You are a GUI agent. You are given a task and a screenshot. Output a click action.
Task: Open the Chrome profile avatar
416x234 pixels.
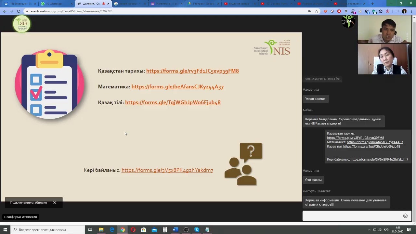tap(404, 11)
